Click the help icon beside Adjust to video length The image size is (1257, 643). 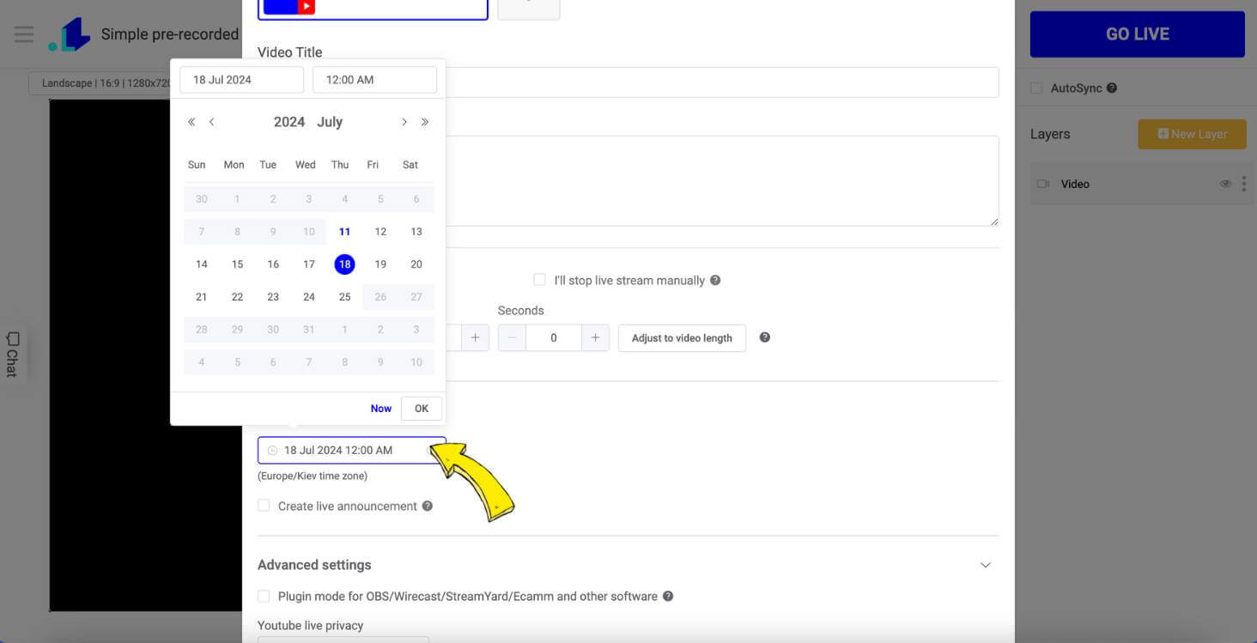pyautogui.click(x=764, y=337)
